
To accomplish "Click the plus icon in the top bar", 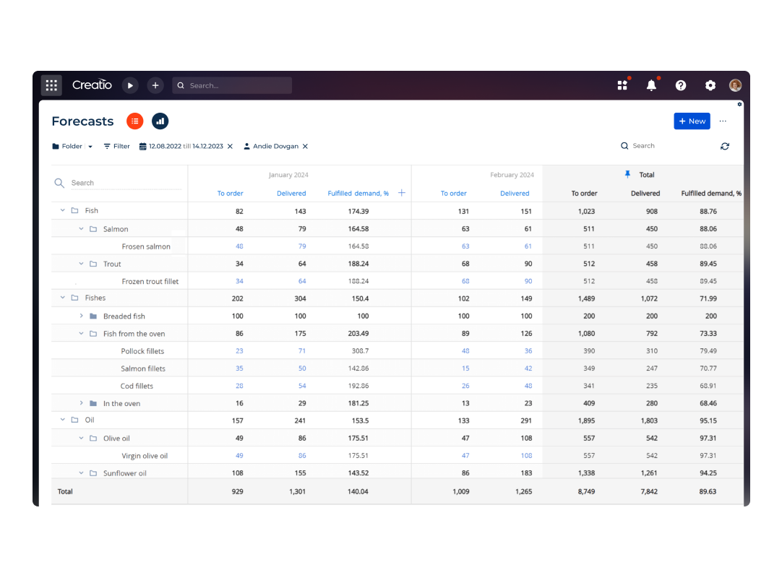I will click(155, 85).
